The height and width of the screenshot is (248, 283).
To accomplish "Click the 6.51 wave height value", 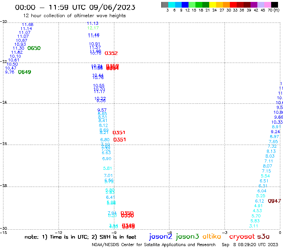I will (264, 181).
